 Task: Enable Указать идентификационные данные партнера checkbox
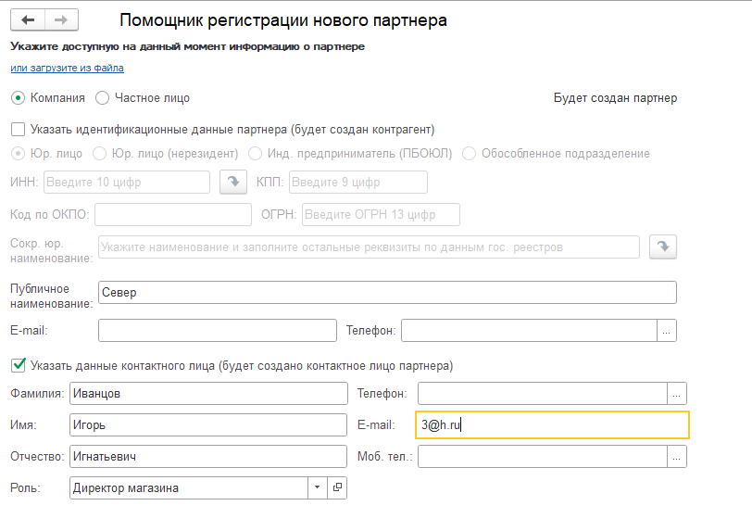19,129
